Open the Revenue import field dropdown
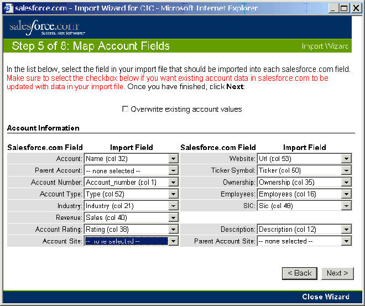This screenshot has height=306, width=365. [131, 217]
